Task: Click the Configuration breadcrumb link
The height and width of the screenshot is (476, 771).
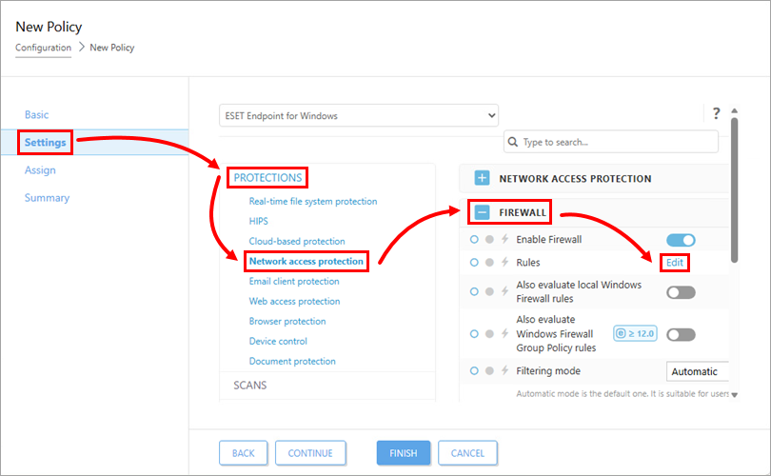Action: click(43, 48)
